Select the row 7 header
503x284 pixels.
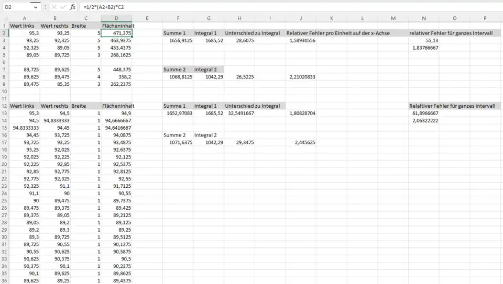4,69
